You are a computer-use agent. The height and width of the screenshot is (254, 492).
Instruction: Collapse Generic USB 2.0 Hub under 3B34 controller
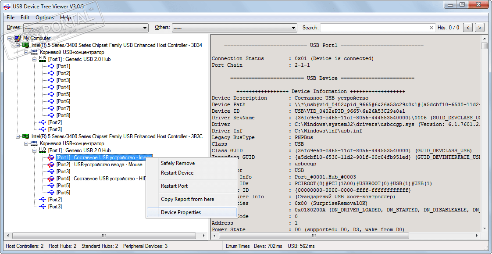click(34, 59)
